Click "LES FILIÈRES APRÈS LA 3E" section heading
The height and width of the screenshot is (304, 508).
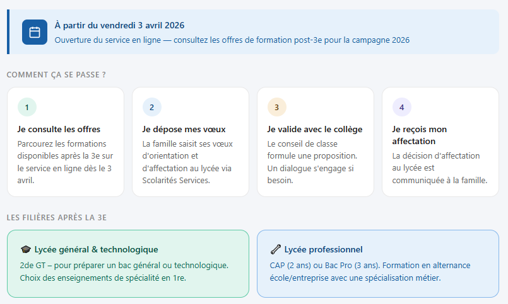pos(57,218)
